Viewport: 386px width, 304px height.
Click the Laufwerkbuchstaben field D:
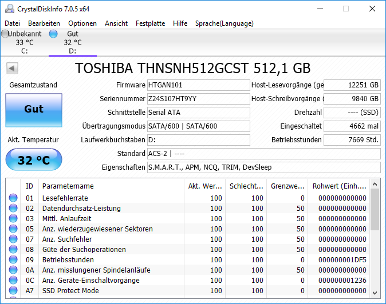198,140
